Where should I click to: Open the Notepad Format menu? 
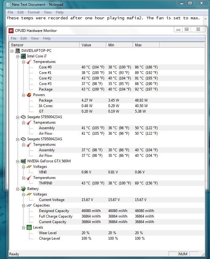[x=34, y=12]
